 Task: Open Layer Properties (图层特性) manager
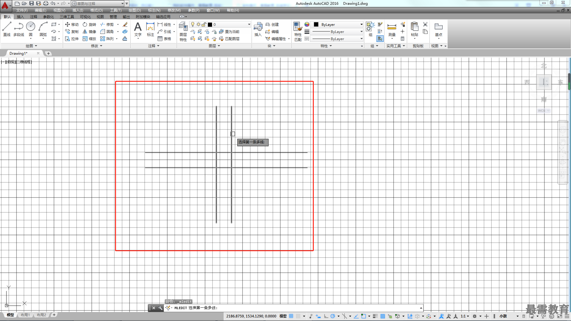click(x=183, y=32)
